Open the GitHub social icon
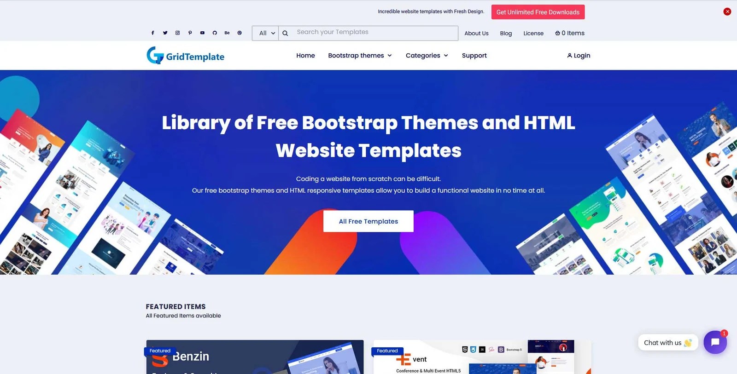737x374 pixels. pyautogui.click(x=215, y=33)
